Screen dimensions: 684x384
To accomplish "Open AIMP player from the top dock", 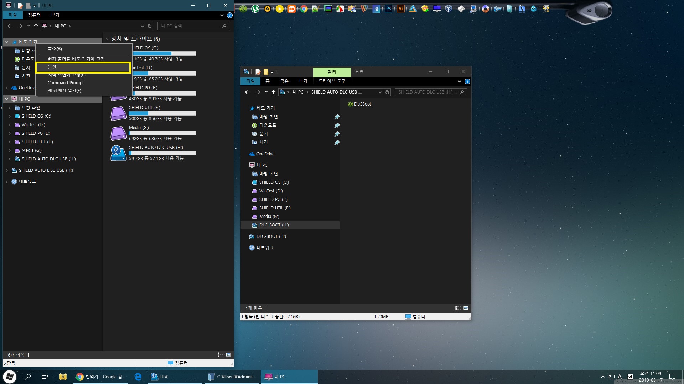I will pyautogui.click(x=267, y=9).
